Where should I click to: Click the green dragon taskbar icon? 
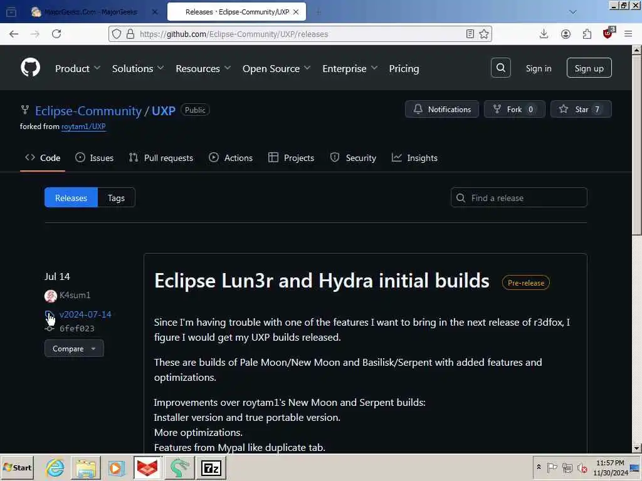tap(179, 468)
